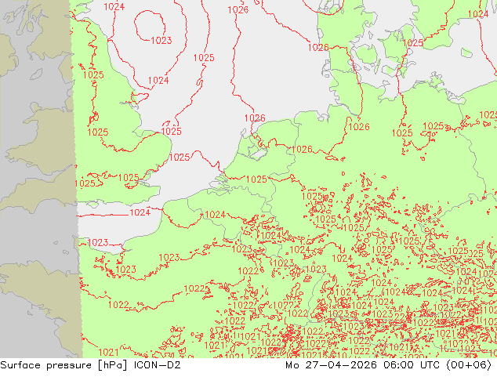The height and width of the screenshot is (384, 497).
Task: Click the 1025 label among the Danish islands
Action: [x=413, y=43]
